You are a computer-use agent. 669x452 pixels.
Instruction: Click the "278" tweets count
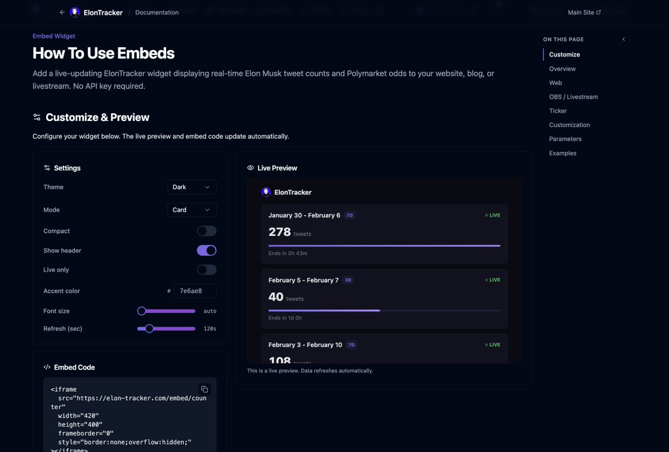280,232
